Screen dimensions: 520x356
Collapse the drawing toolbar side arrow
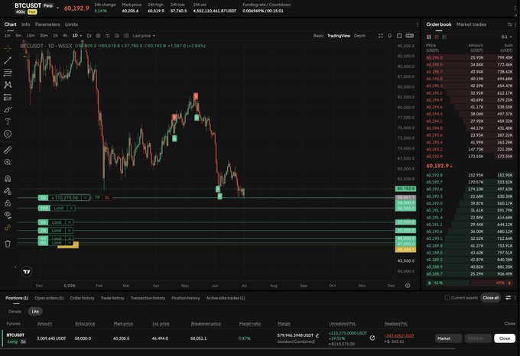click(15, 267)
